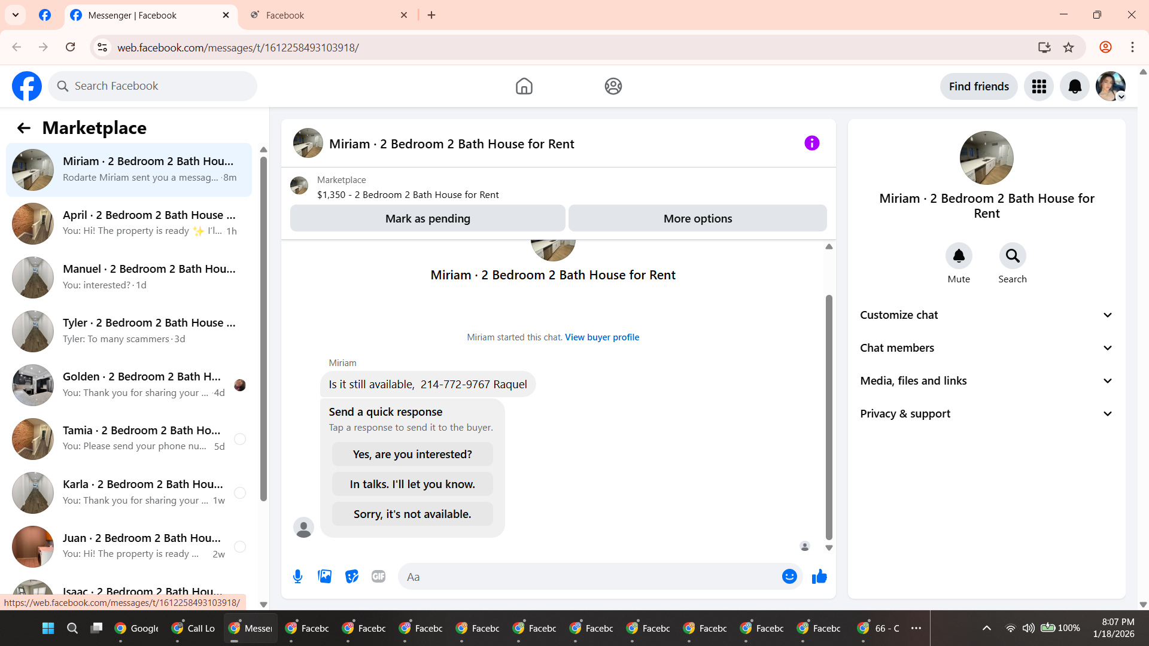Click the voice clip microphone icon
The height and width of the screenshot is (646, 1149).
click(297, 577)
